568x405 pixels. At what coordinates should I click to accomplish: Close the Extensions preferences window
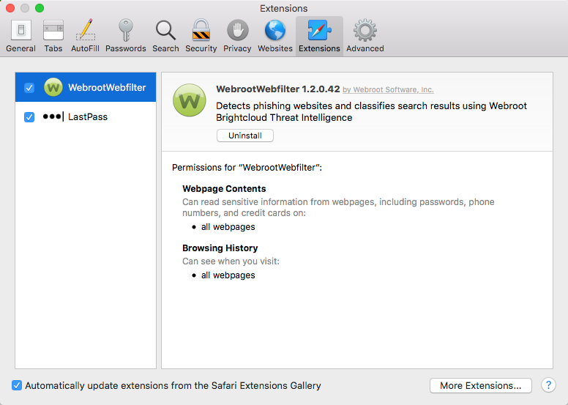10,8
